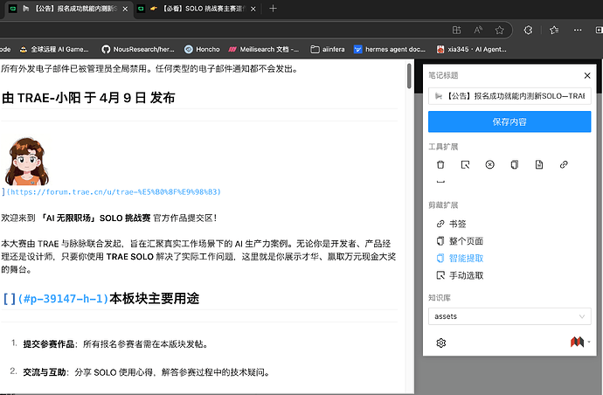Open the Meilisearch 文档 bookmark

pyautogui.click(x=263, y=49)
